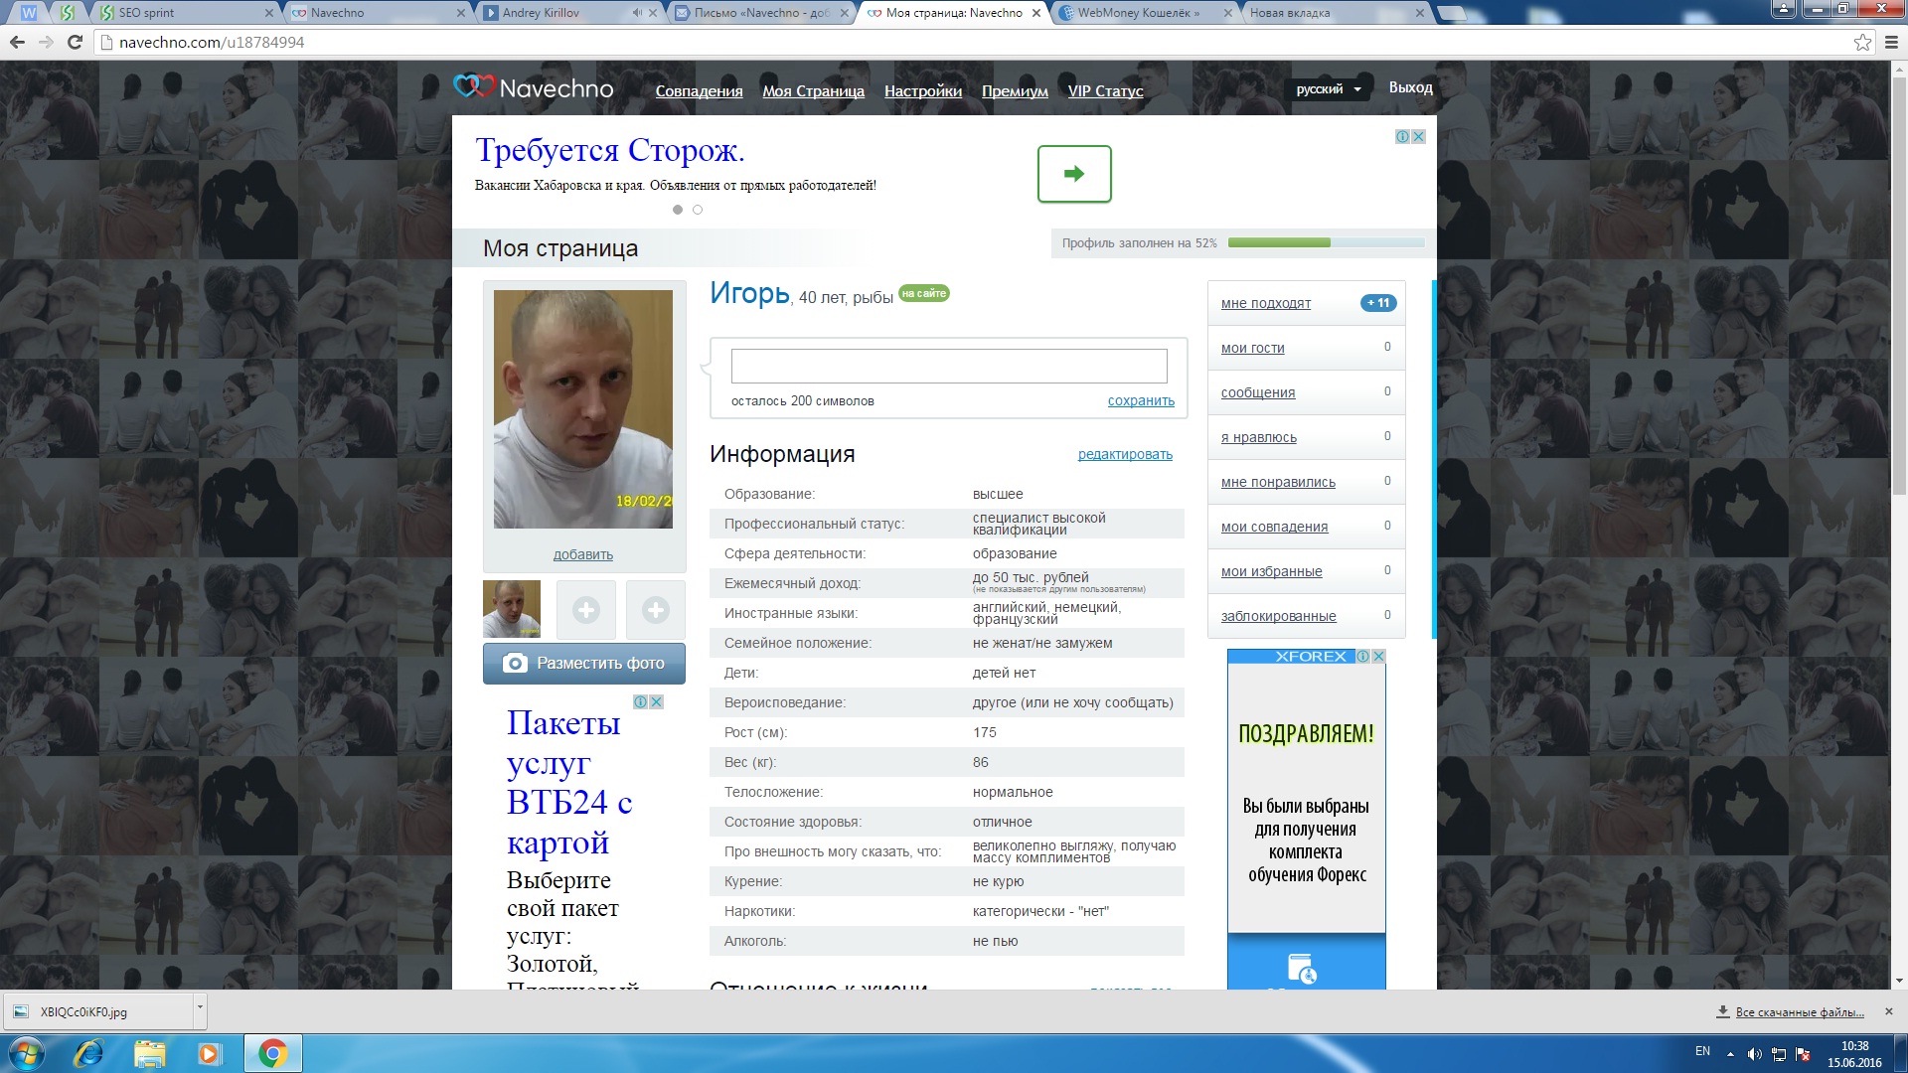
Task: Launch Internet Explorer from taskbar
Action: pos(88,1053)
